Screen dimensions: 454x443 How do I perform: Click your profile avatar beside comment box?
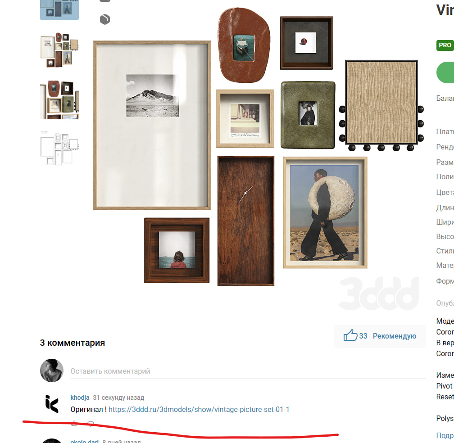(52, 371)
